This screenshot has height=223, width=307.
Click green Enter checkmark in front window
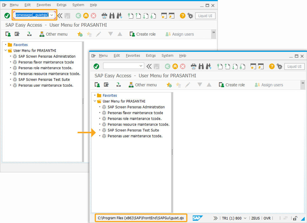click(x=96, y=66)
